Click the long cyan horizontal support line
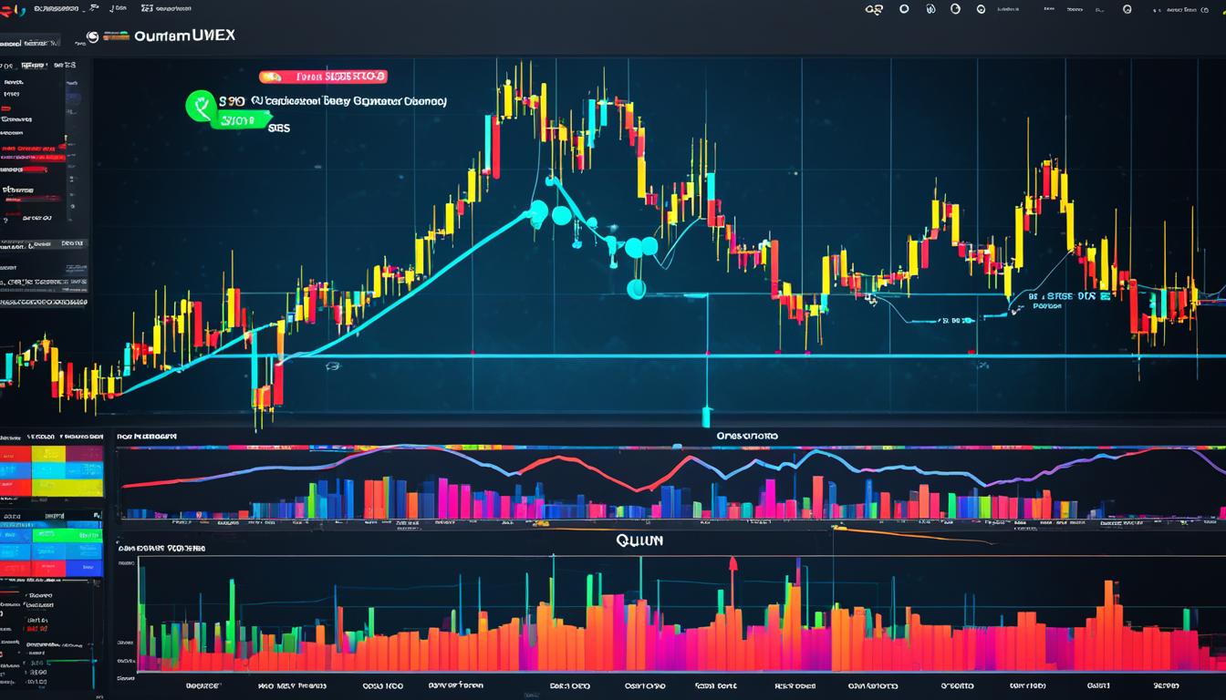The image size is (1226, 700). 730,355
